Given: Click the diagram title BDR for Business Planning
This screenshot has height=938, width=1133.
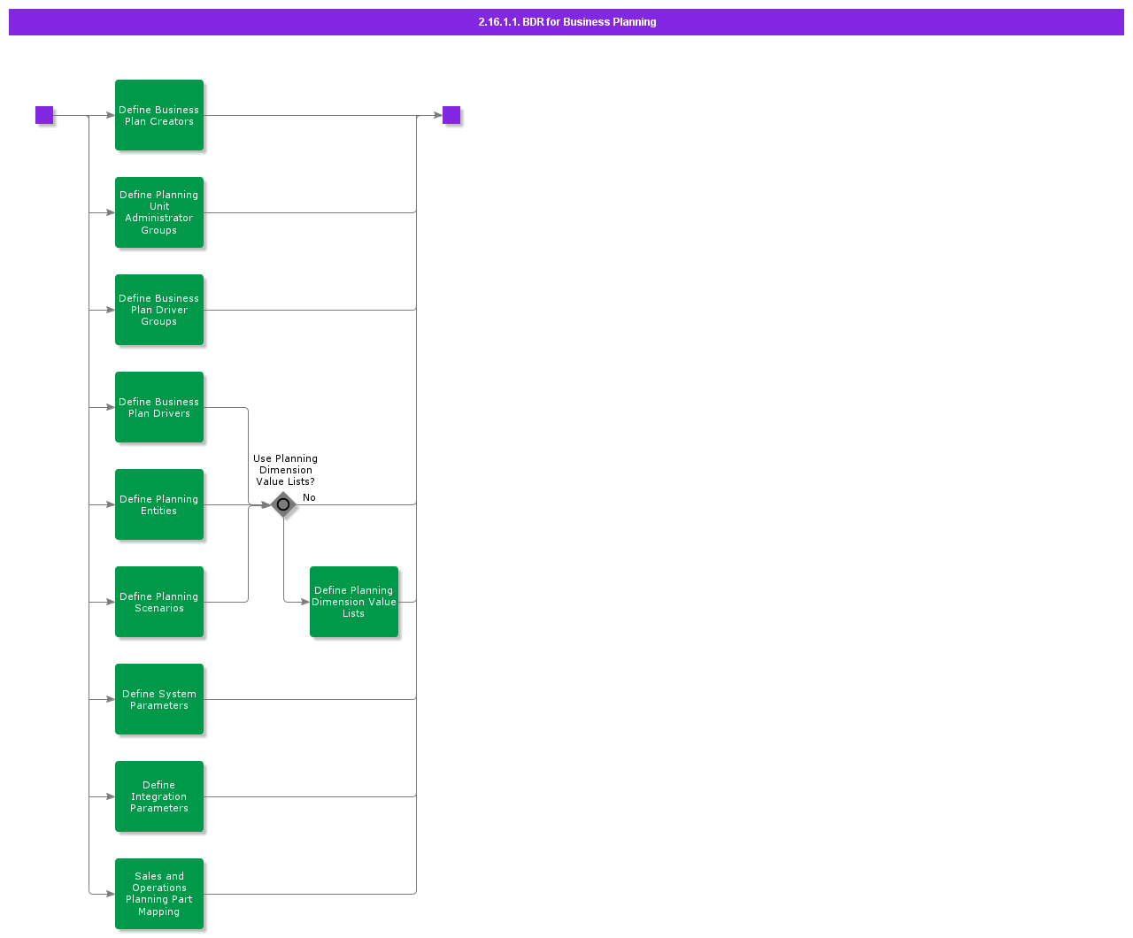Looking at the screenshot, I should [x=566, y=22].
